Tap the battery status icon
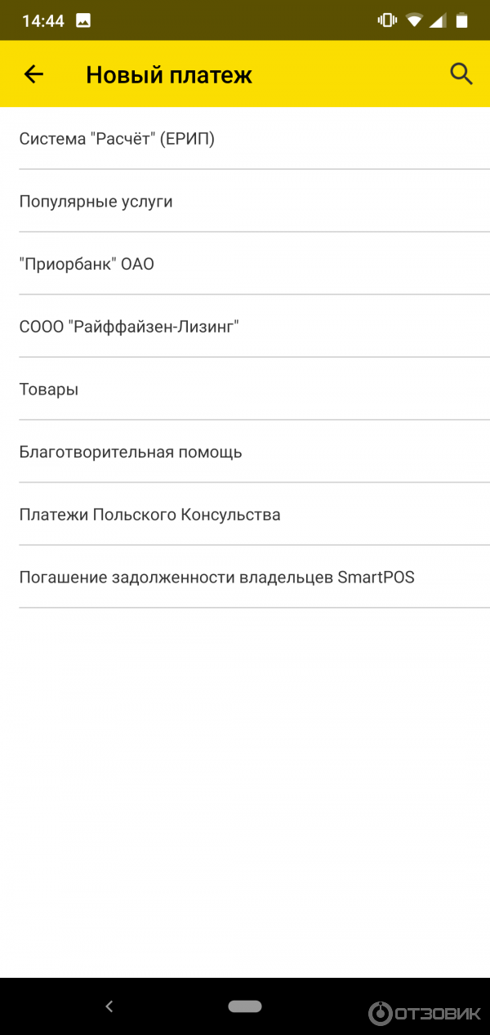 point(462,20)
